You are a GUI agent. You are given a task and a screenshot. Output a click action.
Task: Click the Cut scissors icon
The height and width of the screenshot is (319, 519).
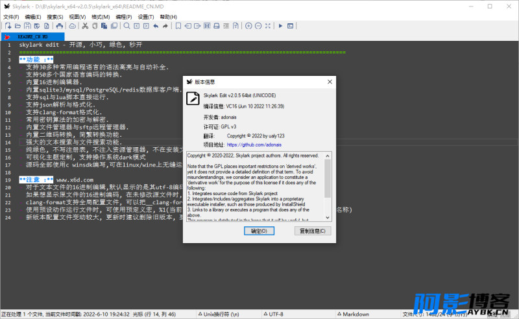pyautogui.click(x=85, y=26)
